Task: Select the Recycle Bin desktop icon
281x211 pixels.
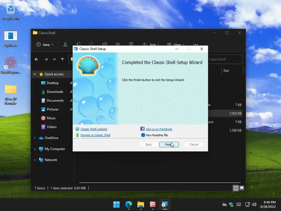Action: coord(11,12)
